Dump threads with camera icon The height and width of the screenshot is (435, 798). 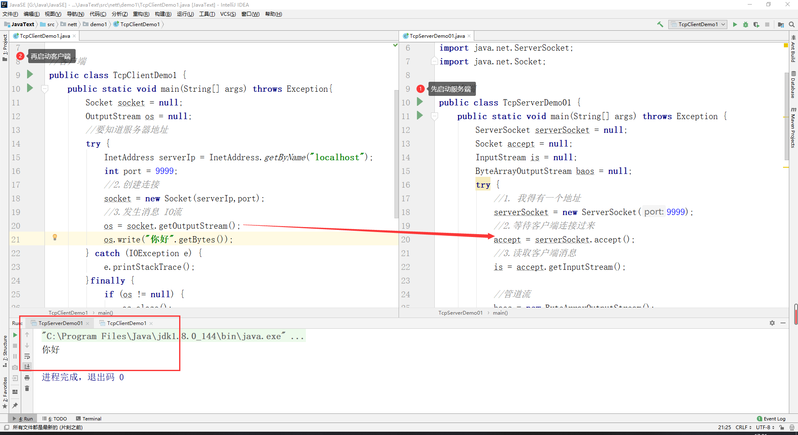pos(15,367)
